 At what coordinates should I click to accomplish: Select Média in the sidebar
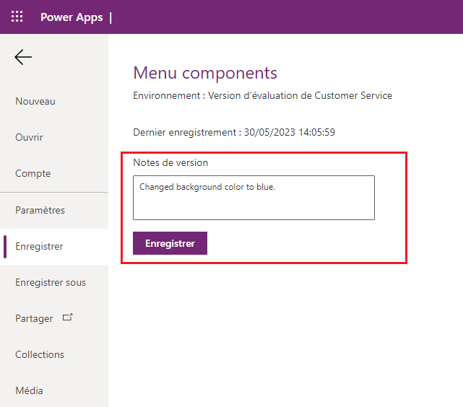30,391
